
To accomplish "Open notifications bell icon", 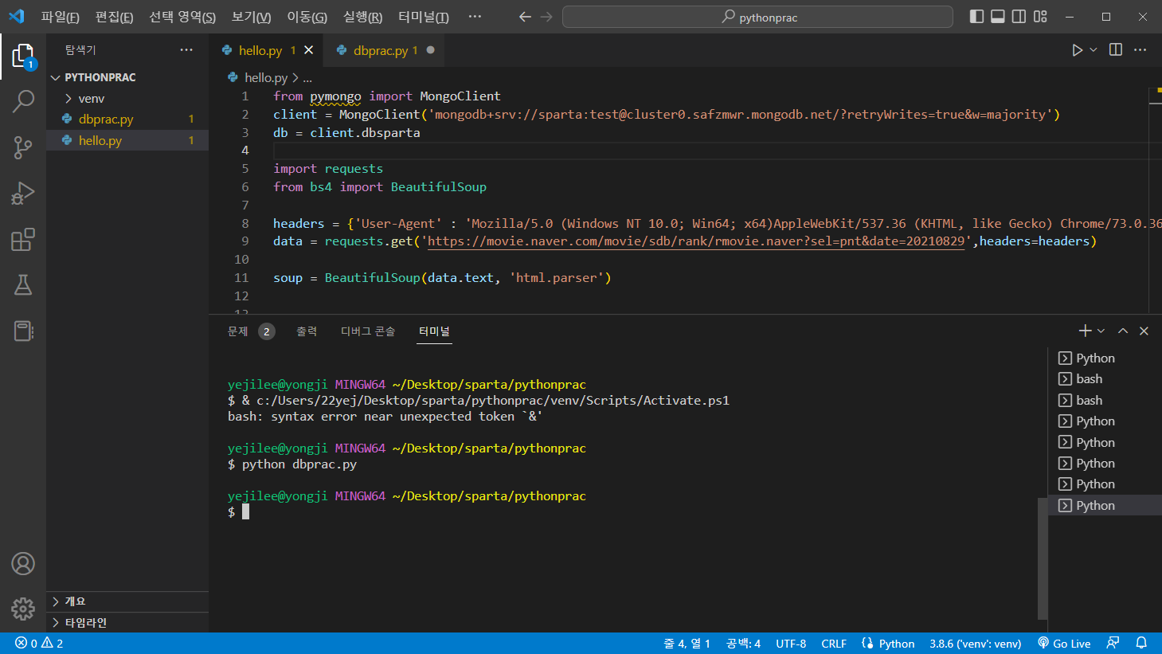I will pyautogui.click(x=1141, y=643).
